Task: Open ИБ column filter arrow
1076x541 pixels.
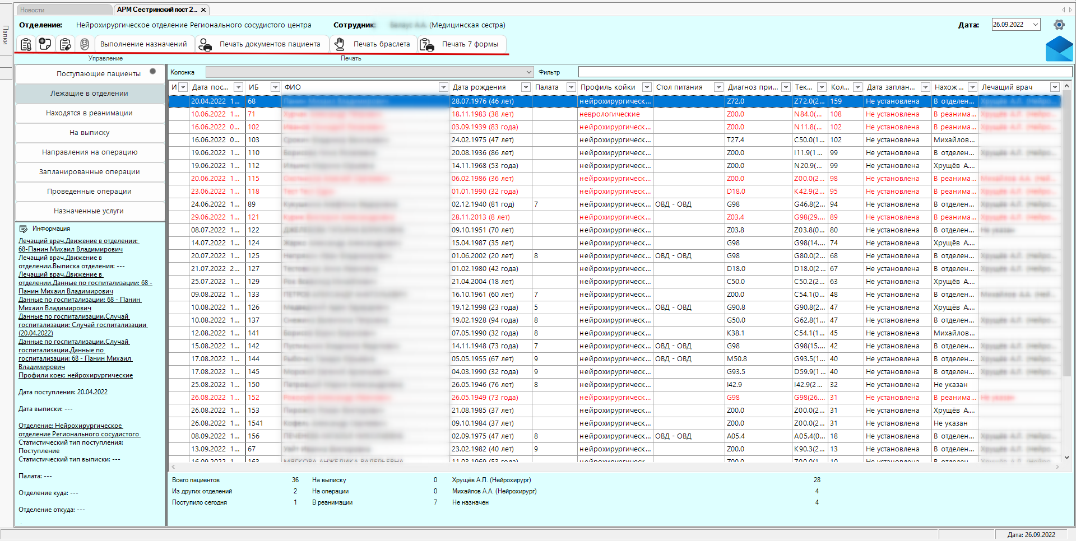Action: tap(275, 87)
